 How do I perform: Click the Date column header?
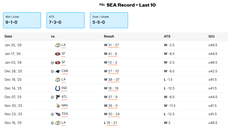pyautogui.click(x=8, y=37)
